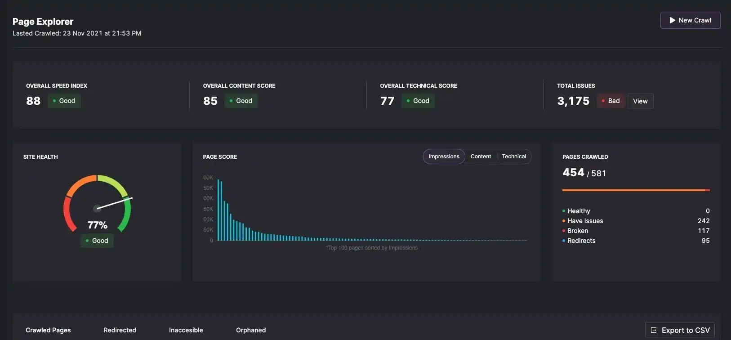Switch to the Inaccesible tab
This screenshot has width=731, height=340.
[186, 330]
